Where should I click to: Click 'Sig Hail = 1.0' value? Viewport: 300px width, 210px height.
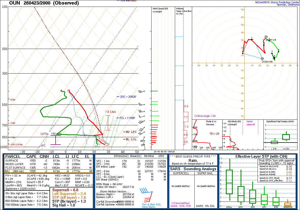click(64, 205)
